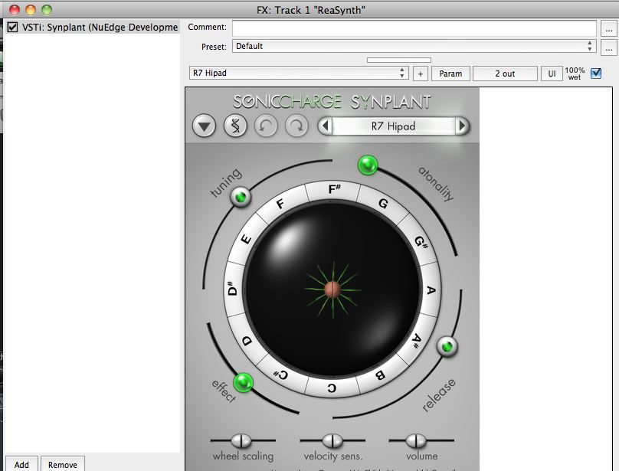The height and width of the screenshot is (471, 619).
Task: Select the A note on key ring
Action: 431,290
